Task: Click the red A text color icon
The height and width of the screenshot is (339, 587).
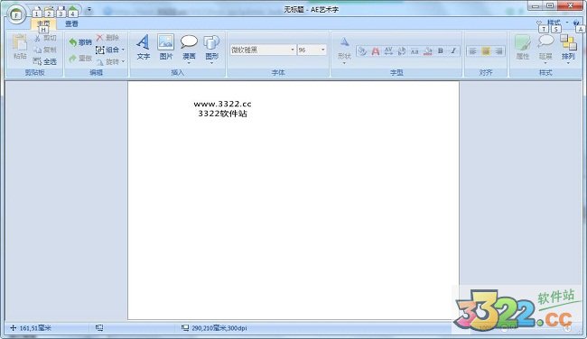Action: coord(376,51)
